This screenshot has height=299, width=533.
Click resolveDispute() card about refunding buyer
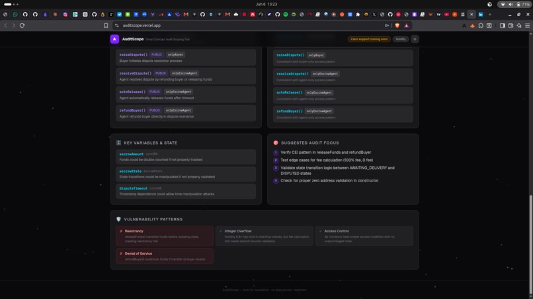tap(186, 76)
